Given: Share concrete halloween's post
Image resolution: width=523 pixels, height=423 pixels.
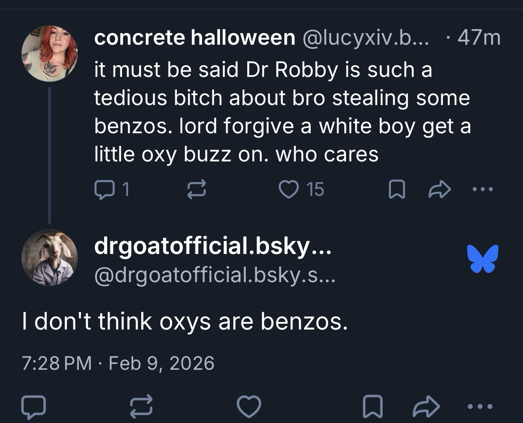Looking at the screenshot, I should (439, 190).
